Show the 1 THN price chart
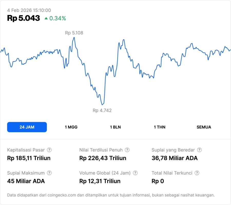Viewport: 231px width, 205px height. point(160,127)
